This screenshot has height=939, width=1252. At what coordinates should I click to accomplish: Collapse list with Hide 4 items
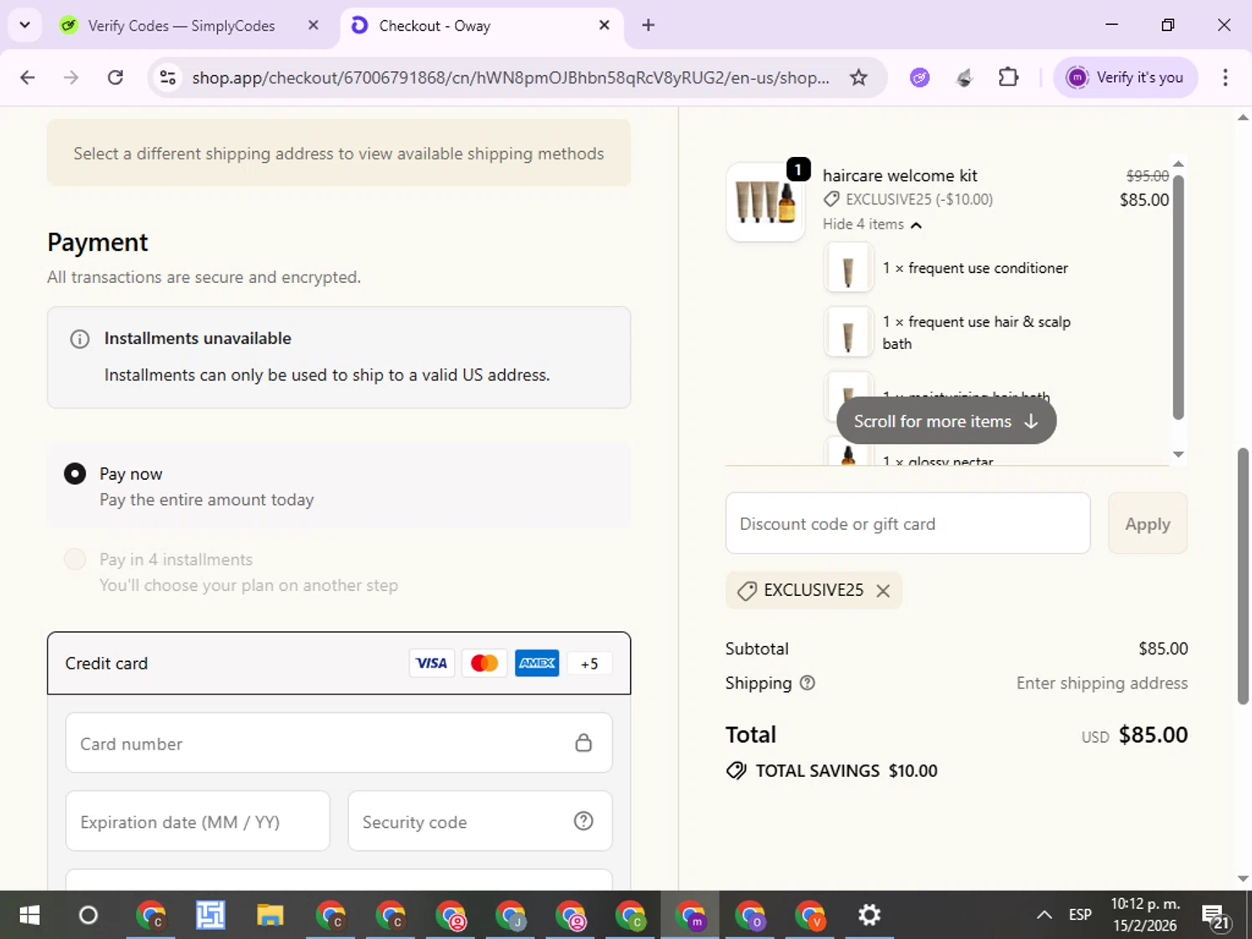click(871, 225)
